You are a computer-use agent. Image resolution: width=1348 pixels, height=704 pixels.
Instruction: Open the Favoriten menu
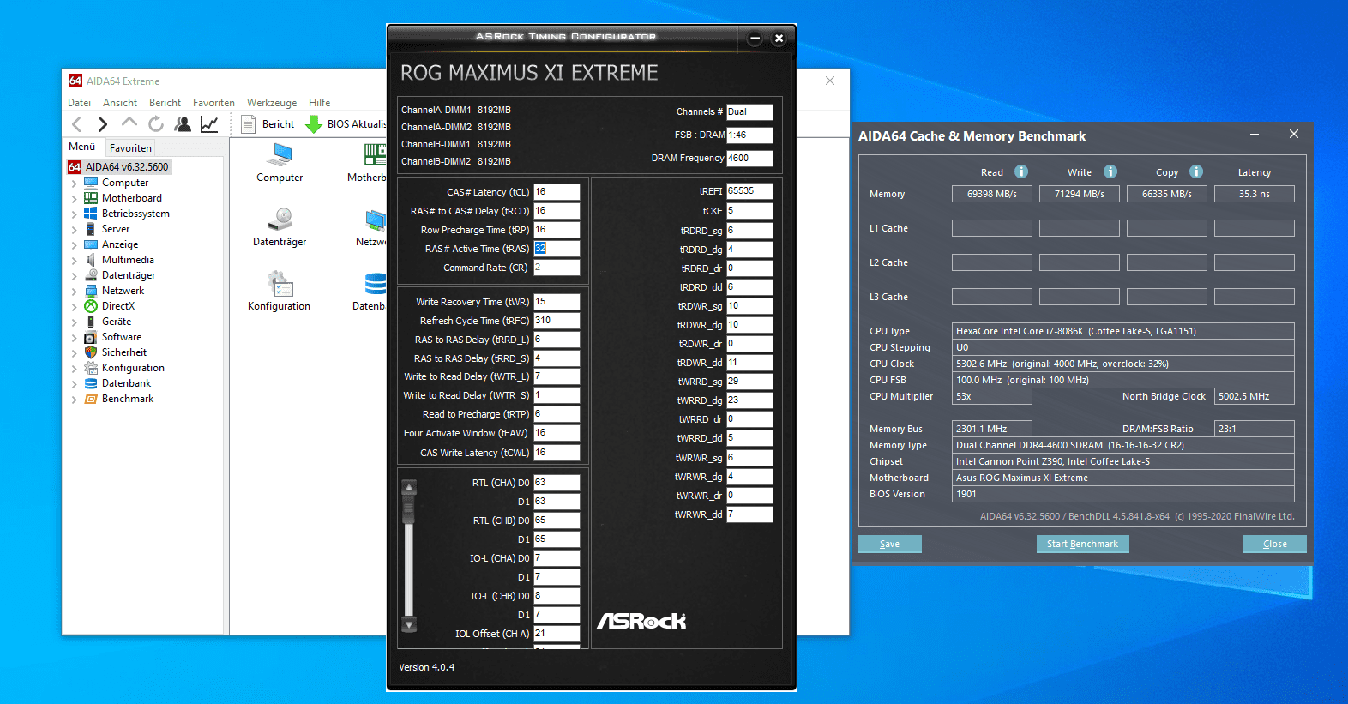pos(214,103)
